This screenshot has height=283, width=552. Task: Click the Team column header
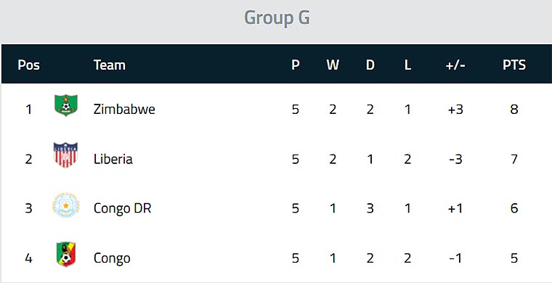coord(110,65)
